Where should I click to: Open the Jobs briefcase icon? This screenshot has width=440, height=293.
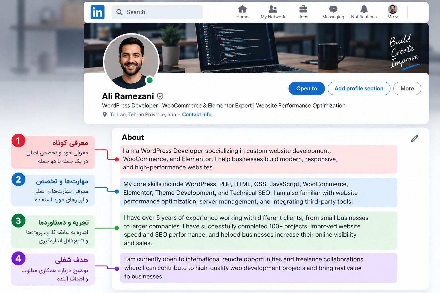(303, 9)
